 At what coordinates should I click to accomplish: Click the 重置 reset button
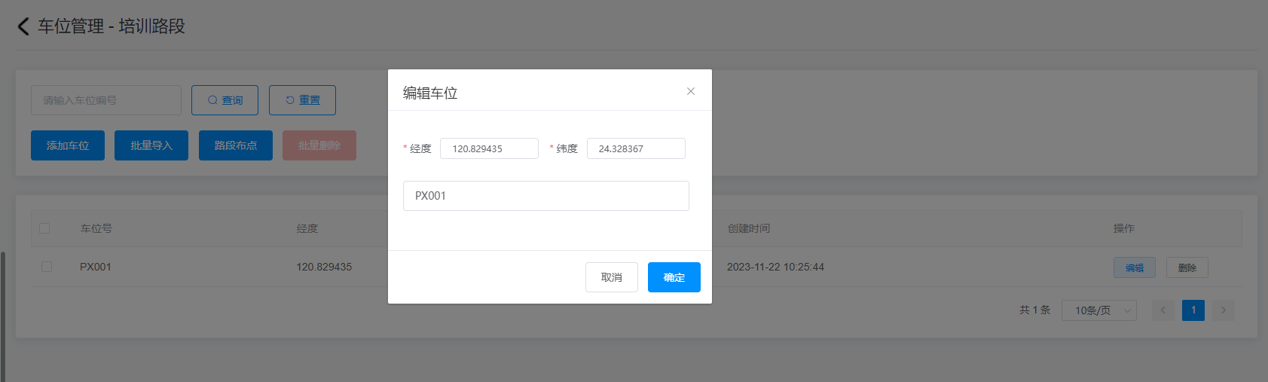click(302, 100)
